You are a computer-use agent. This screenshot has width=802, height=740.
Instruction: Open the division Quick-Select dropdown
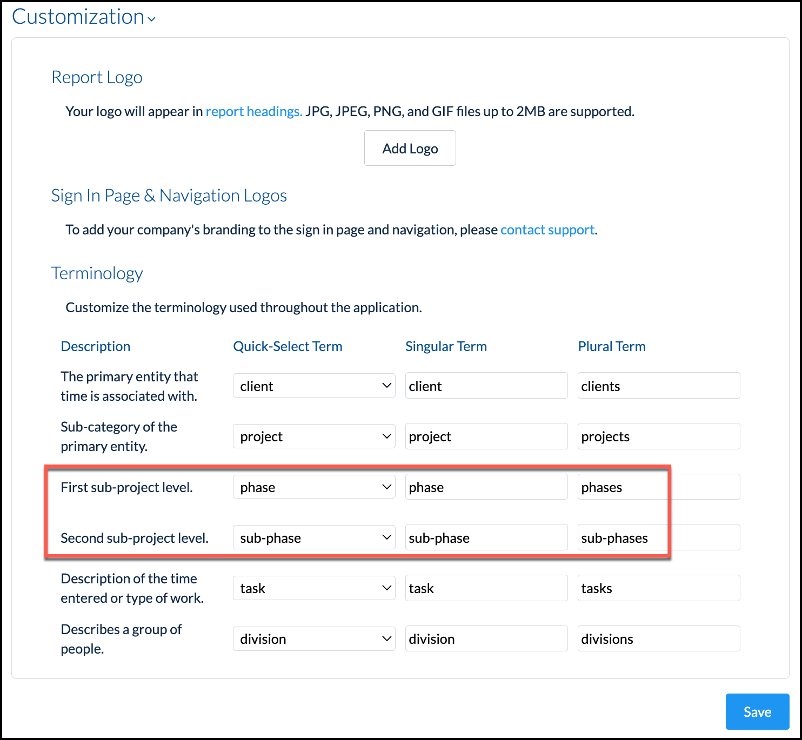[x=313, y=638]
